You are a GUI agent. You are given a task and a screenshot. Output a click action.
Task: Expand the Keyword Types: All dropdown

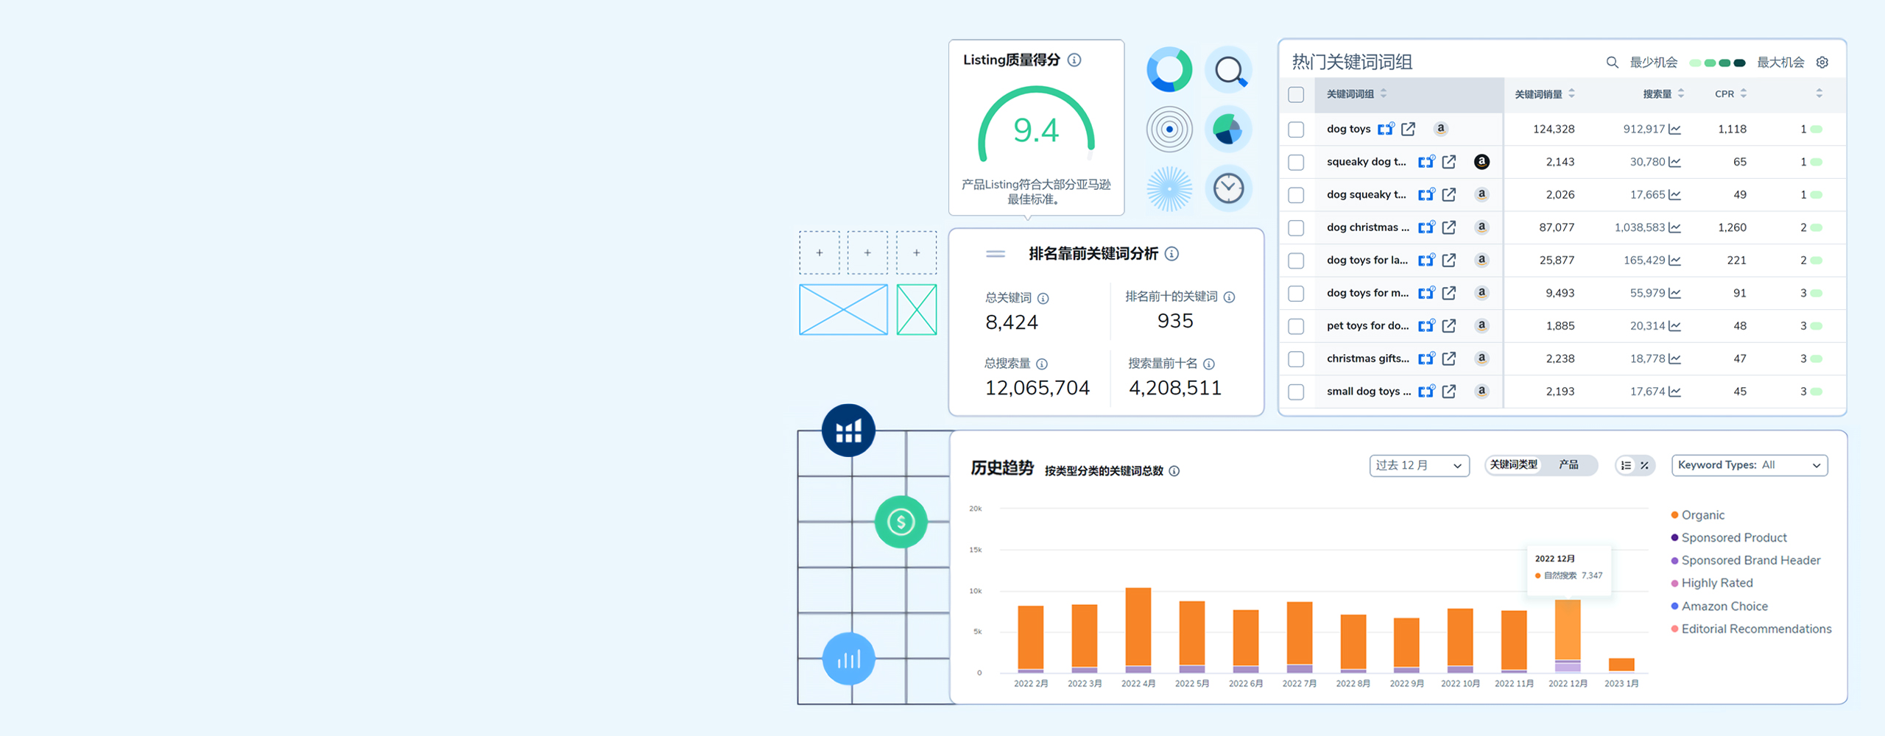coord(1749,465)
